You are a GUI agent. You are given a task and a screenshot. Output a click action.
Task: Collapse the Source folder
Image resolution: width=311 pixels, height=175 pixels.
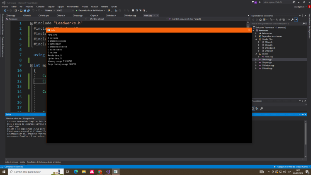coord(256,54)
